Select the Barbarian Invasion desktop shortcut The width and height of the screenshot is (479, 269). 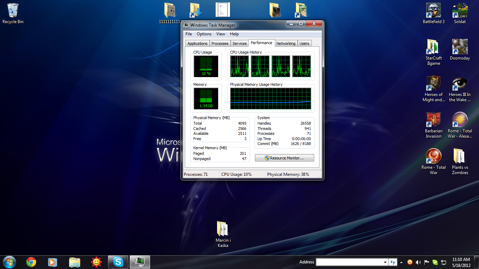(x=434, y=125)
